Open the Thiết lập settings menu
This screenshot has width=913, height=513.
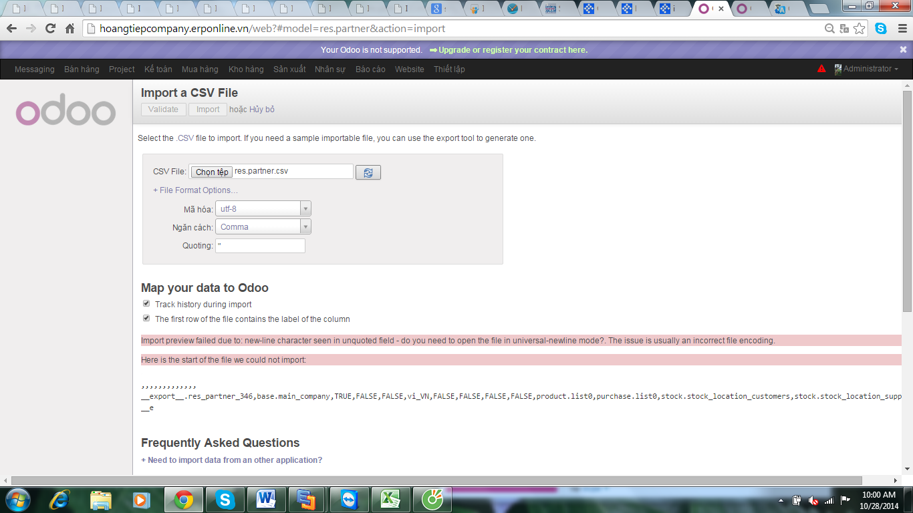point(449,69)
